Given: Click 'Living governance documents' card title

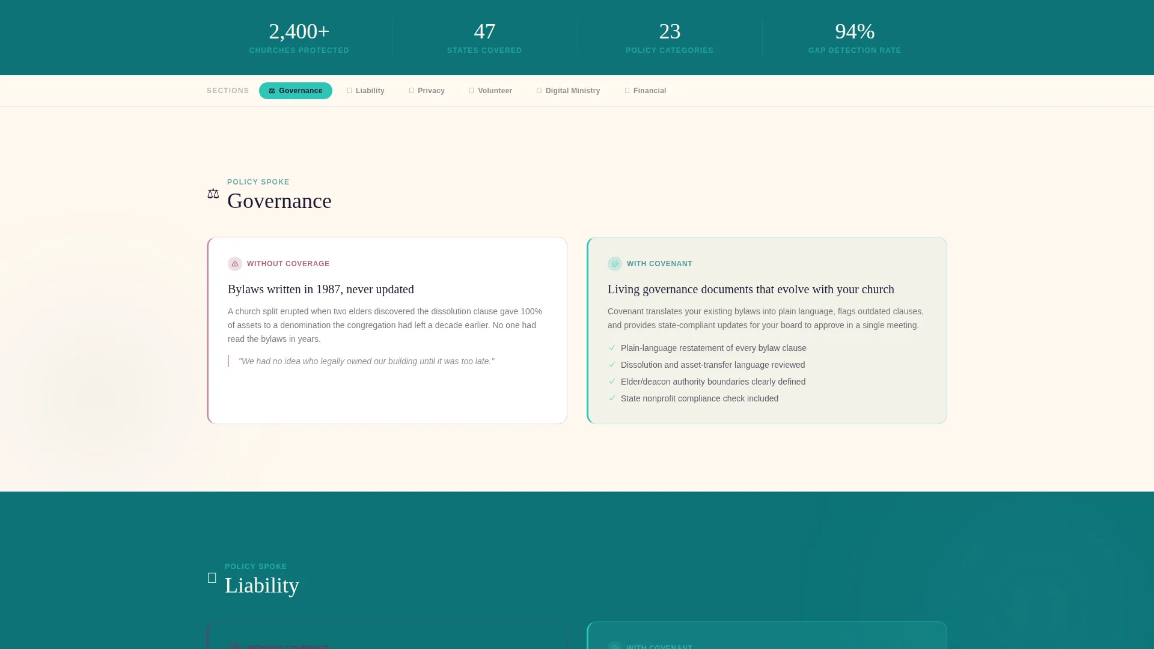Looking at the screenshot, I should pyautogui.click(x=751, y=289).
